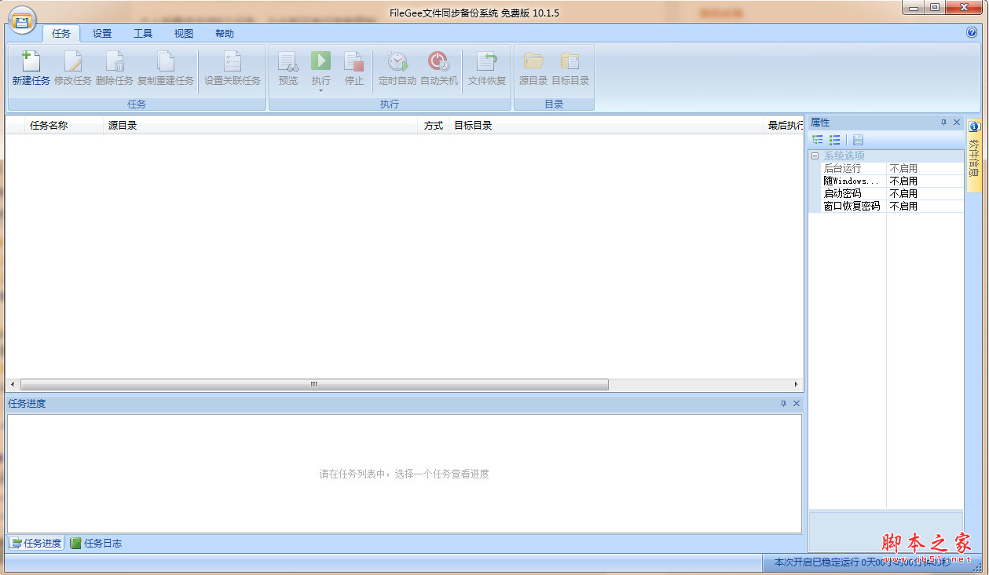Open the 软件信息 side tab
Screen dimensions: 989x575
(974, 155)
